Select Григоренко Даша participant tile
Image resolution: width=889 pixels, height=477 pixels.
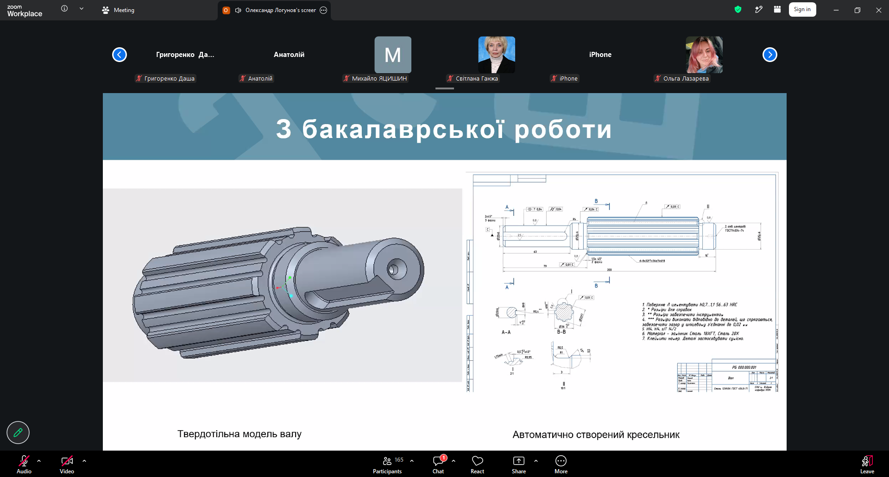[x=185, y=55]
